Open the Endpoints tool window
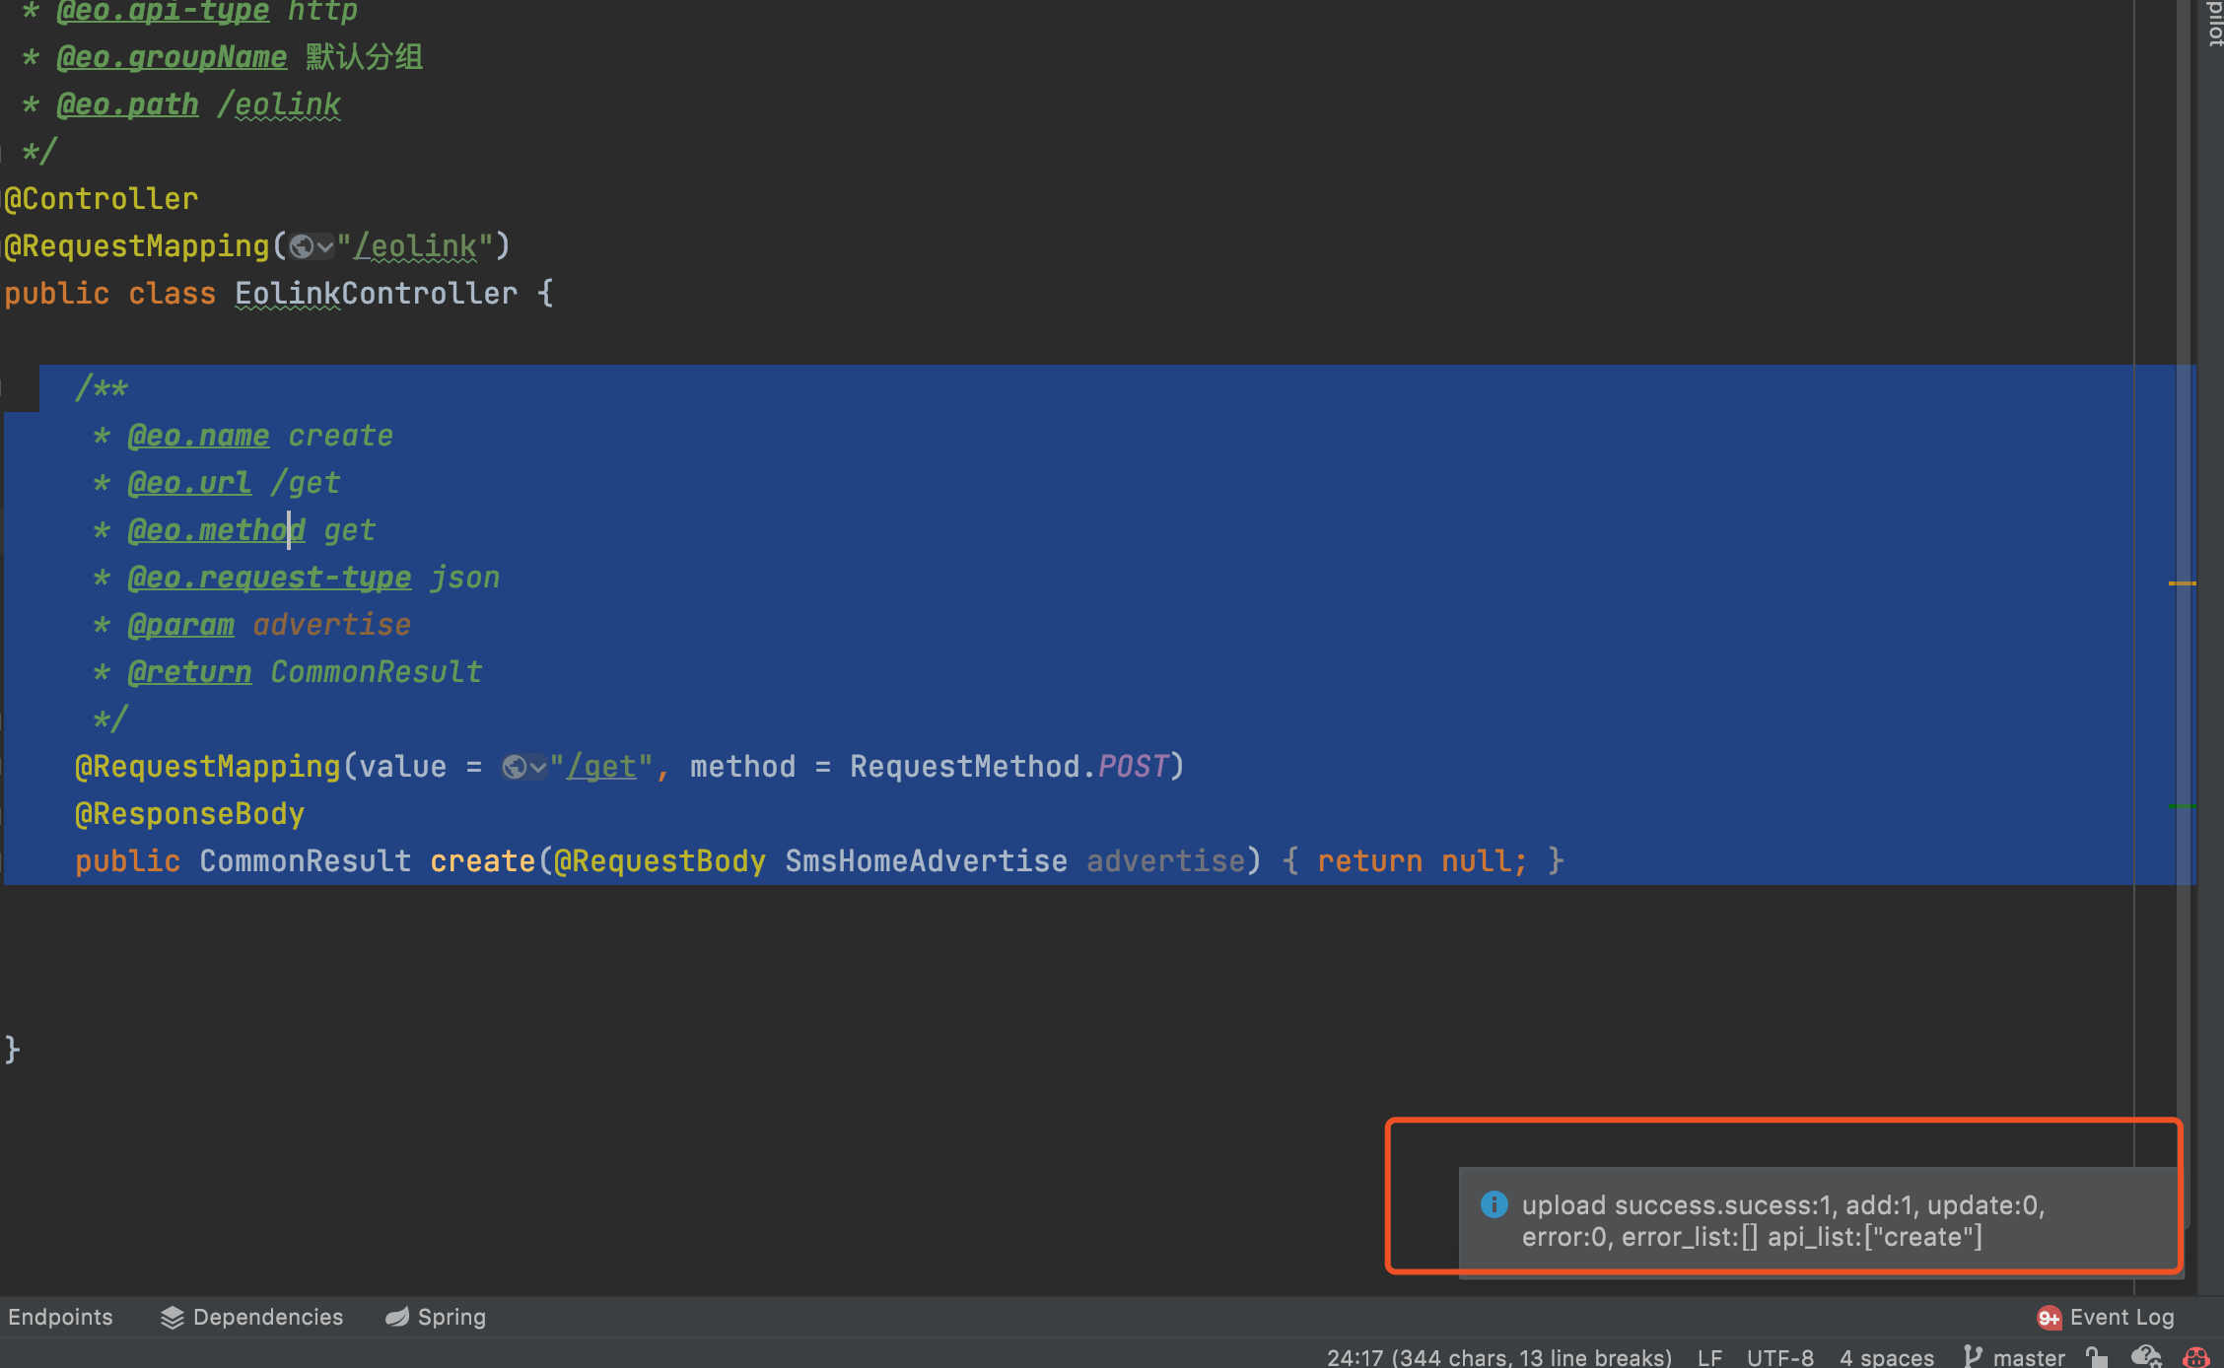Image resolution: width=2224 pixels, height=1368 pixels. tap(60, 1318)
